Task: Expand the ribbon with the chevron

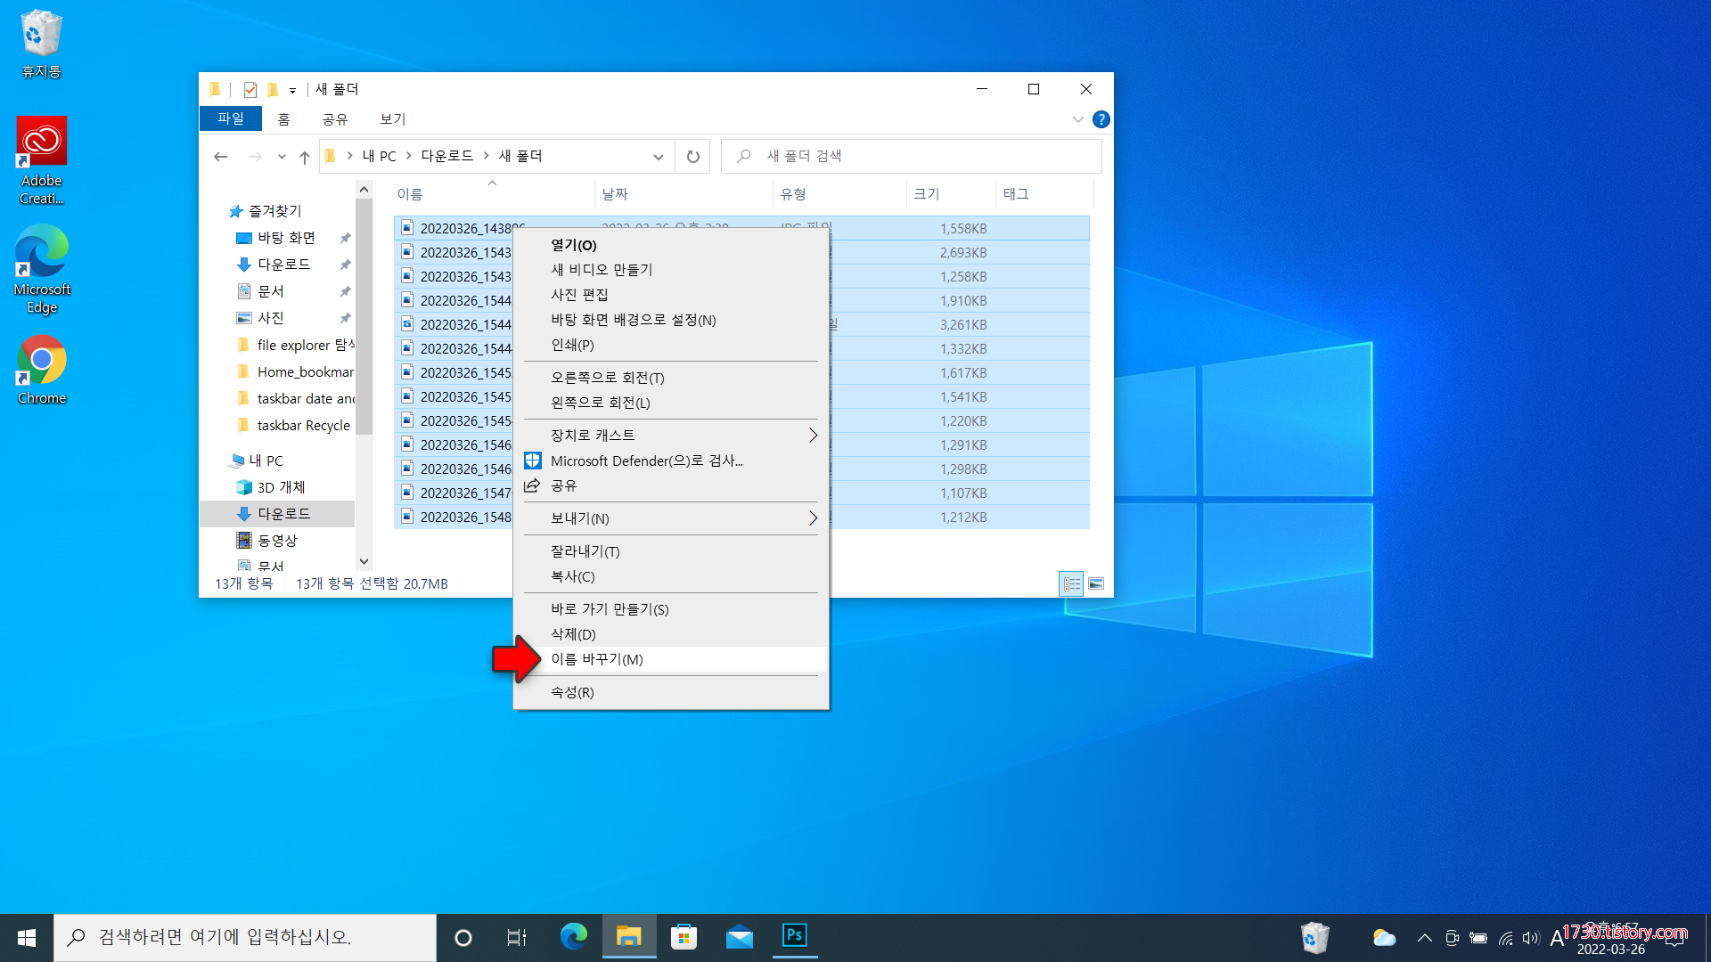Action: (1077, 119)
